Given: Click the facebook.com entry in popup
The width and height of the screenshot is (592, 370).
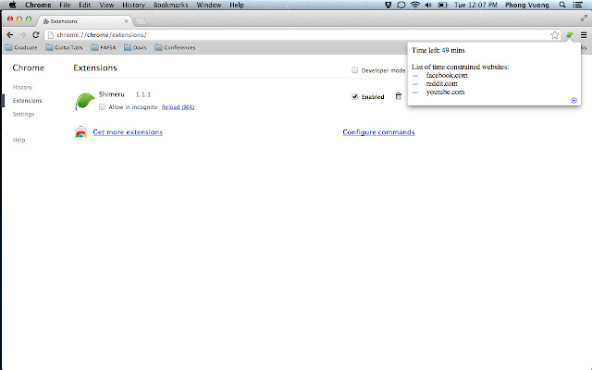Looking at the screenshot, I should pyautogui.click(x=447, y=75).
